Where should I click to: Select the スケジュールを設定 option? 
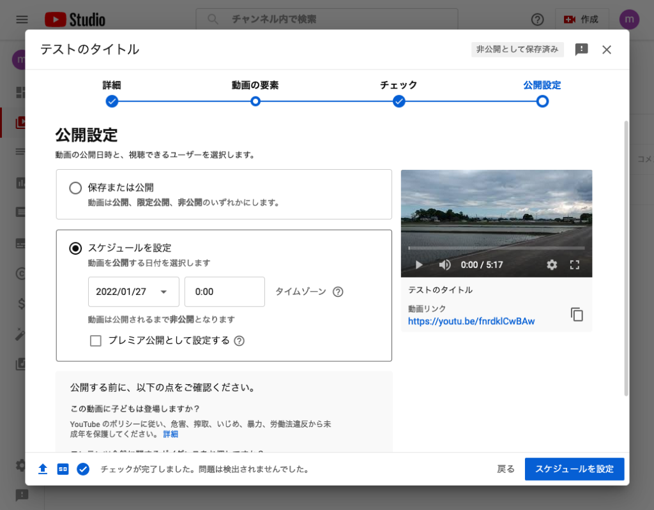[75, 249]
